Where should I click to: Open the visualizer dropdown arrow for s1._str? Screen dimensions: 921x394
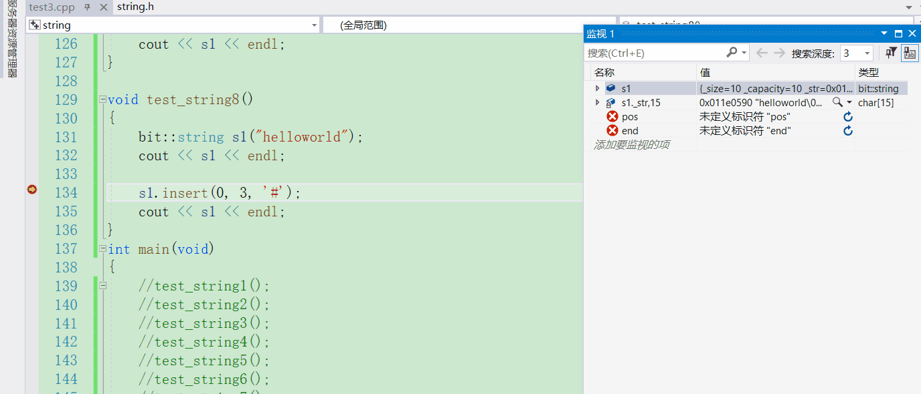(x=849, y=103)
